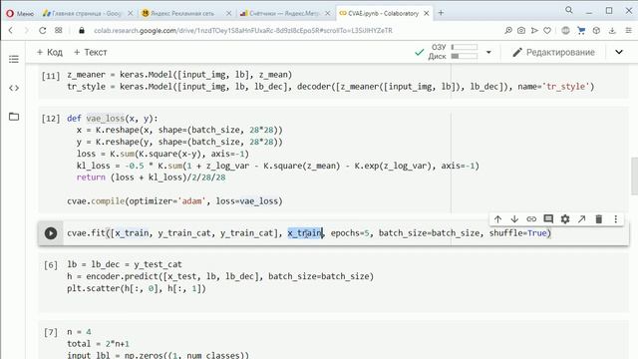Collapse header with chevron toggle

619,52
